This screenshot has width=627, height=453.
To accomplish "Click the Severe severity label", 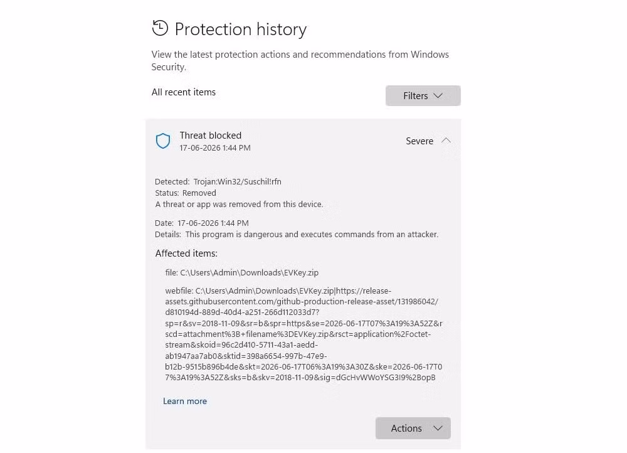I will pyautogui.click(x=419, y=141).
